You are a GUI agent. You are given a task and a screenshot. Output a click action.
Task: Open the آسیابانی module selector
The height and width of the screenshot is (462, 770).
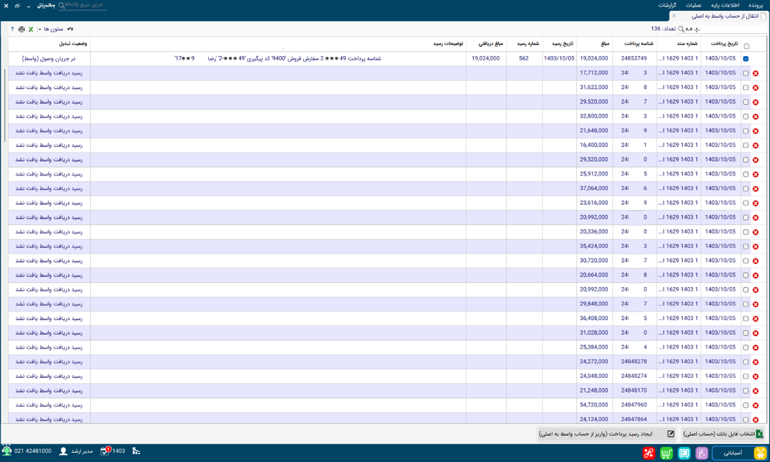click(x=740, y=453)
